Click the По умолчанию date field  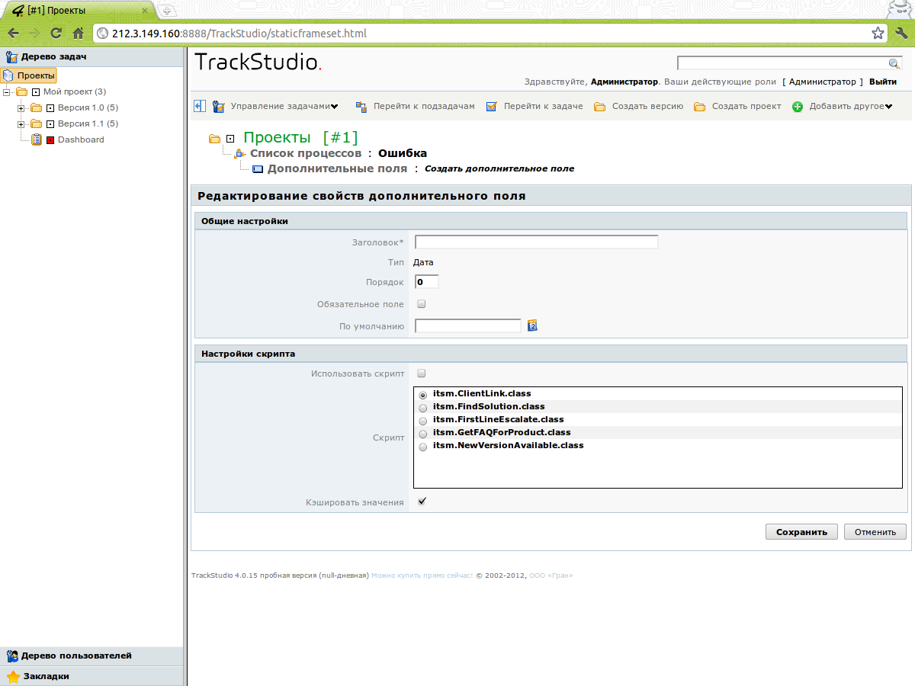[467, 325]
